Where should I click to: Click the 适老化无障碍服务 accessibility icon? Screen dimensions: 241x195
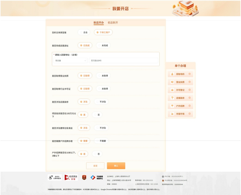[x=55, y=178]
